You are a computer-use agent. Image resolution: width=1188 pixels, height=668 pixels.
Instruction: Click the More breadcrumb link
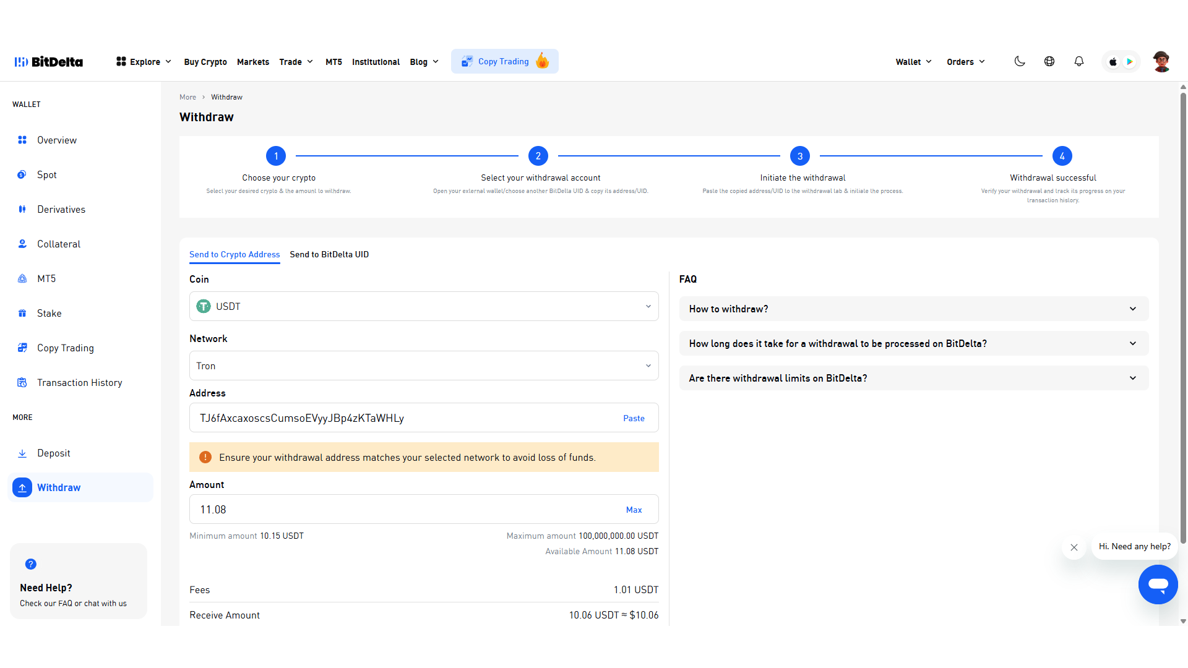pyautogui.click(x=187, y=97)
